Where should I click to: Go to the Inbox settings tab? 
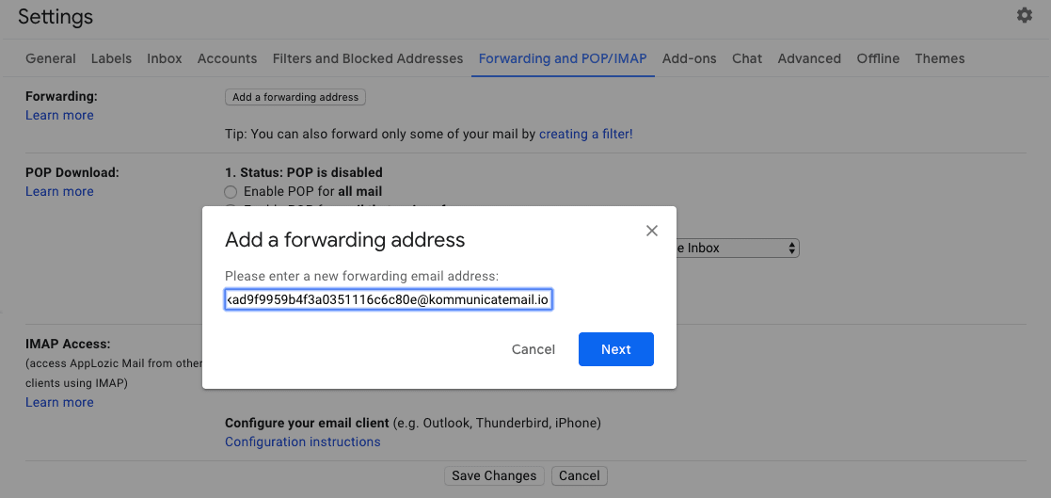165,58
